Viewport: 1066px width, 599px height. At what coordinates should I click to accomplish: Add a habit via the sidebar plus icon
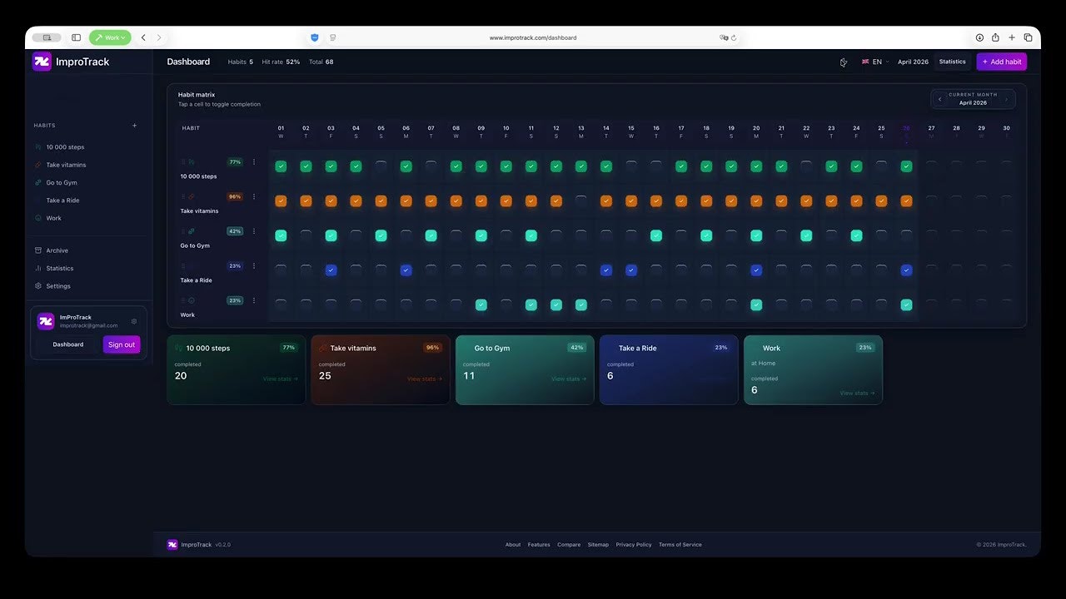(135, 126)
